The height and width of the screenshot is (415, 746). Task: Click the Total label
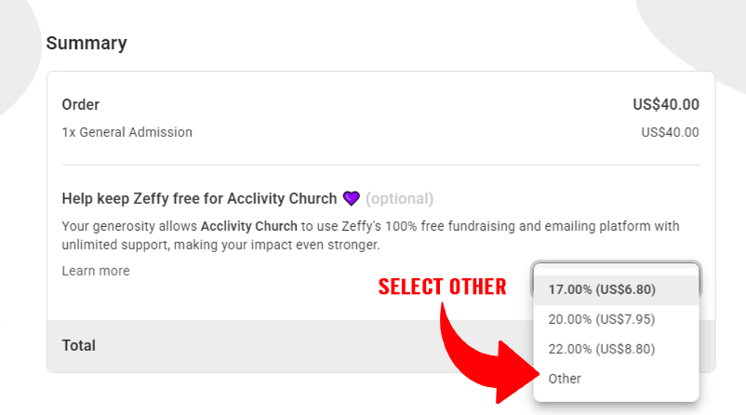coord(79,345)
